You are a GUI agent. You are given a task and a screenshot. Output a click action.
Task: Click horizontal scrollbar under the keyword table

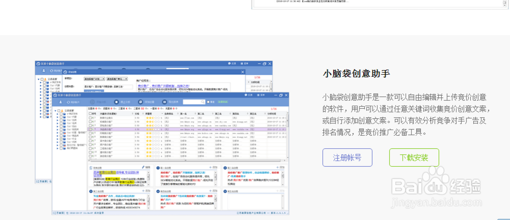[x=187, y=160]
